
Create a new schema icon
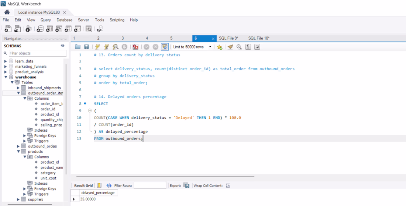tap(40, 29)
